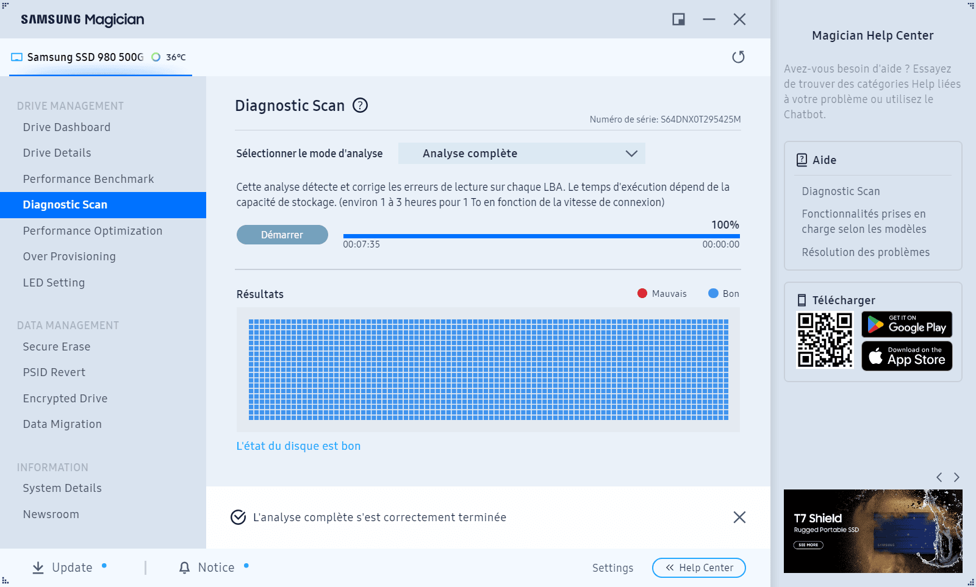976x587 pixels.
Task: Select Samsung SSD 980 500G drive tab
Action: (x=101, y=57)
